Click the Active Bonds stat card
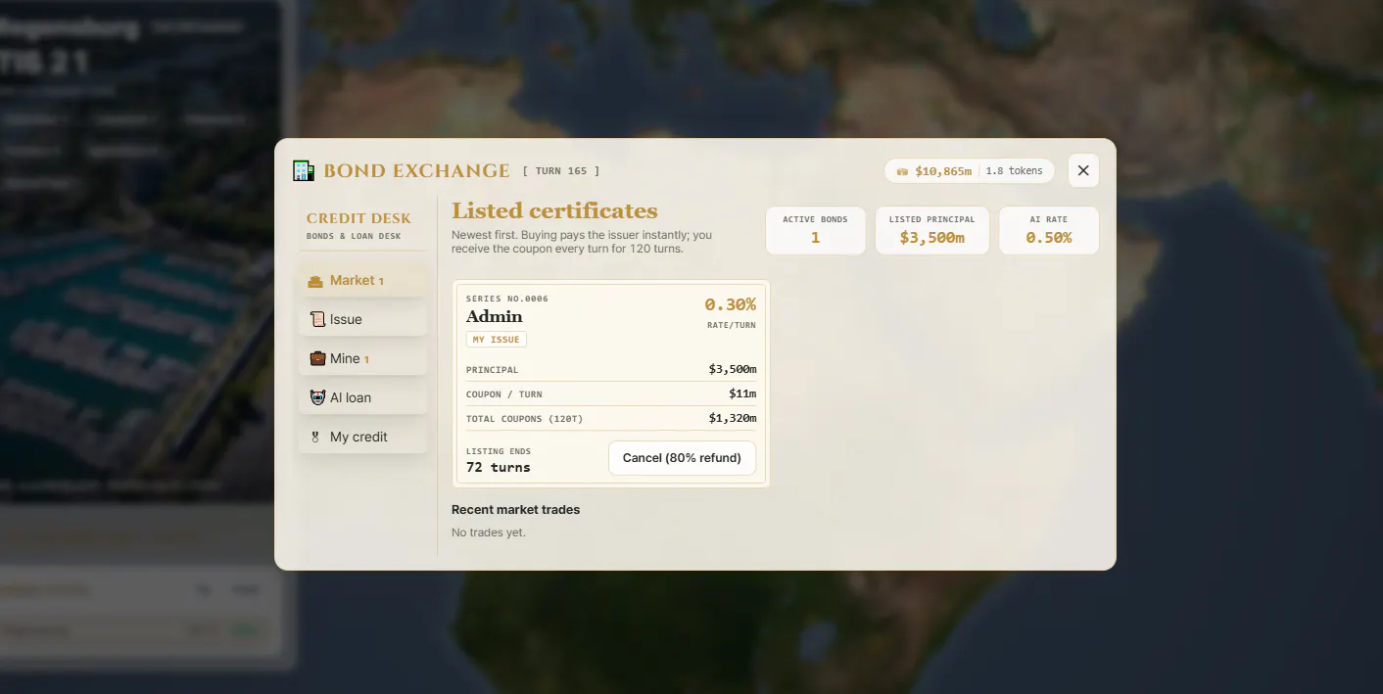This screenshot has height=694, width=1383. (815, 230)
